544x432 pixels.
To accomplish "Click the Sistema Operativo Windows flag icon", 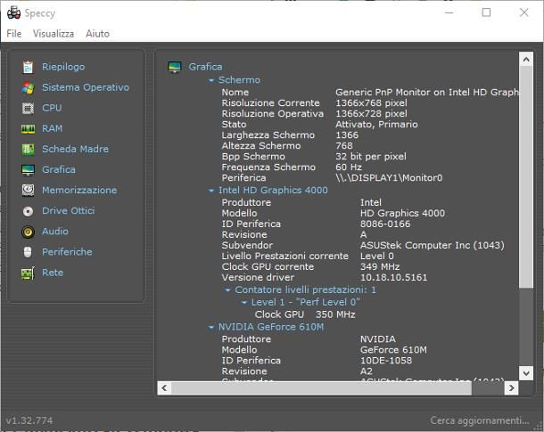I will tap(28, 87).
